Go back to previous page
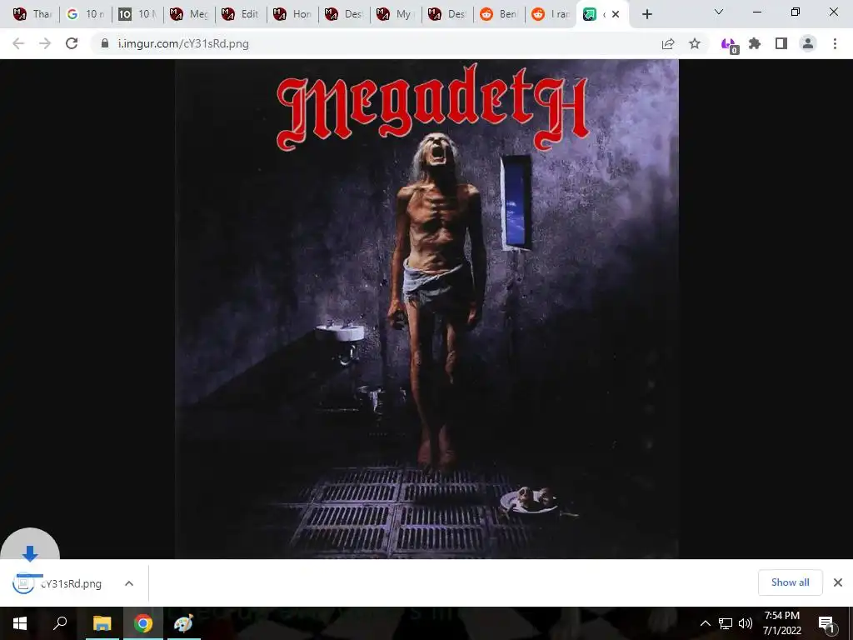Viewport: 853px width, 640px height. click(18, 43)
